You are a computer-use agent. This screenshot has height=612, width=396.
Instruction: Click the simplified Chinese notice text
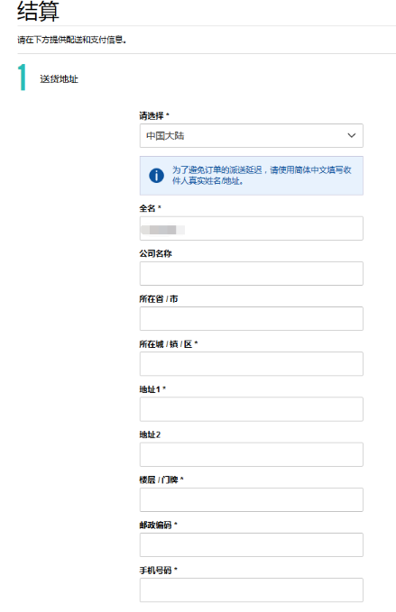(x=262, y=175)
